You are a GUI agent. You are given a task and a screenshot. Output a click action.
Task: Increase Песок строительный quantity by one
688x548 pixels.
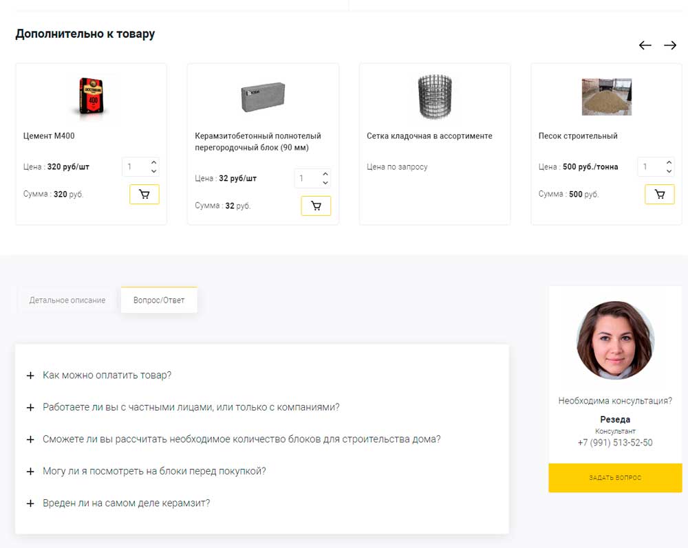point(669,162)
